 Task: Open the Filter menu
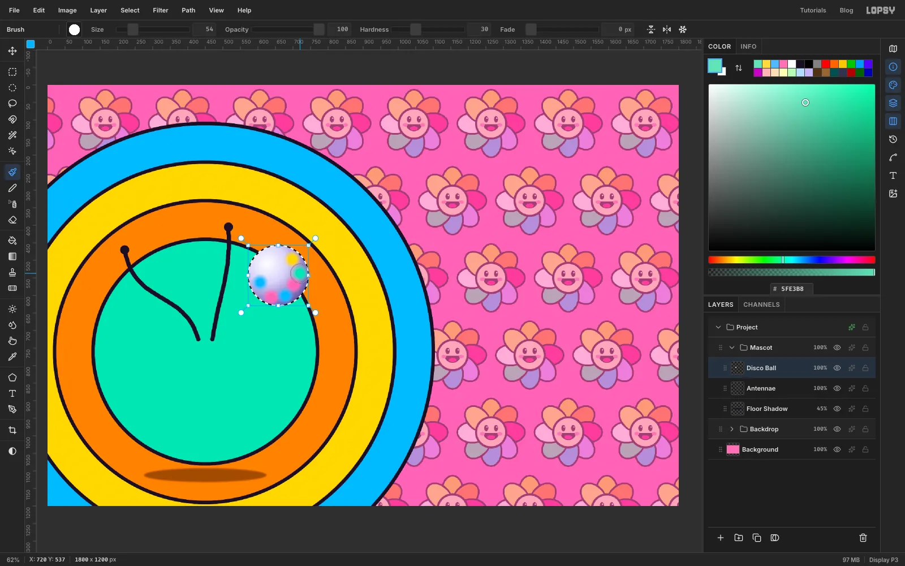tap(161, 10)
